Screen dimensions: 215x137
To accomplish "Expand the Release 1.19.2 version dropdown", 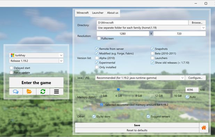I will [61, 61].
